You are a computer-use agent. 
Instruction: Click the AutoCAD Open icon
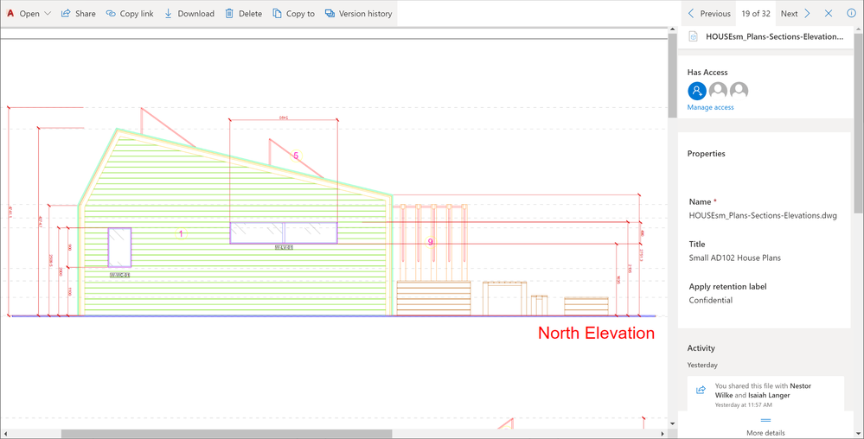point(10,13)
